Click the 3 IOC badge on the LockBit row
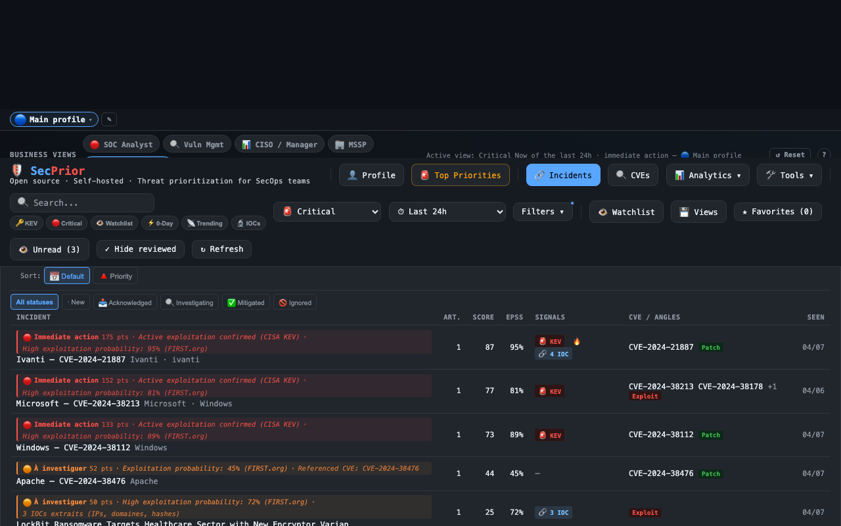Viewport: 841px width, 526px height. [553, 512]
